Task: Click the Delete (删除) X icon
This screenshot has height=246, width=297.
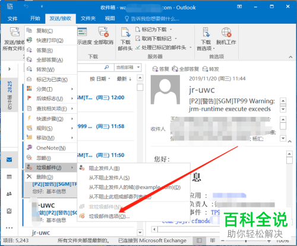Action: coord(29,177)
